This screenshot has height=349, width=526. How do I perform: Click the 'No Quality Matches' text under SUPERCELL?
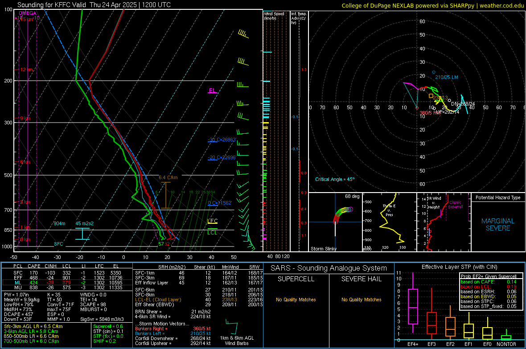[296, 300]
